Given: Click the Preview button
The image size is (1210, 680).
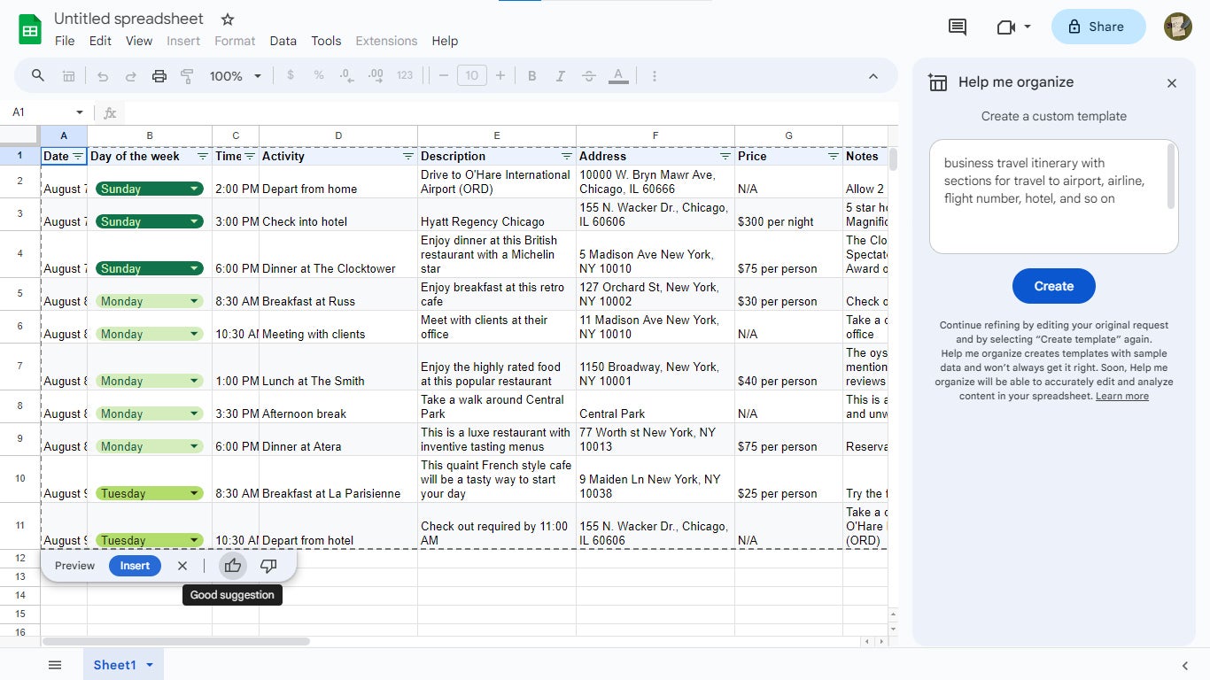Looking at the screenshot, I should [74, 566].
